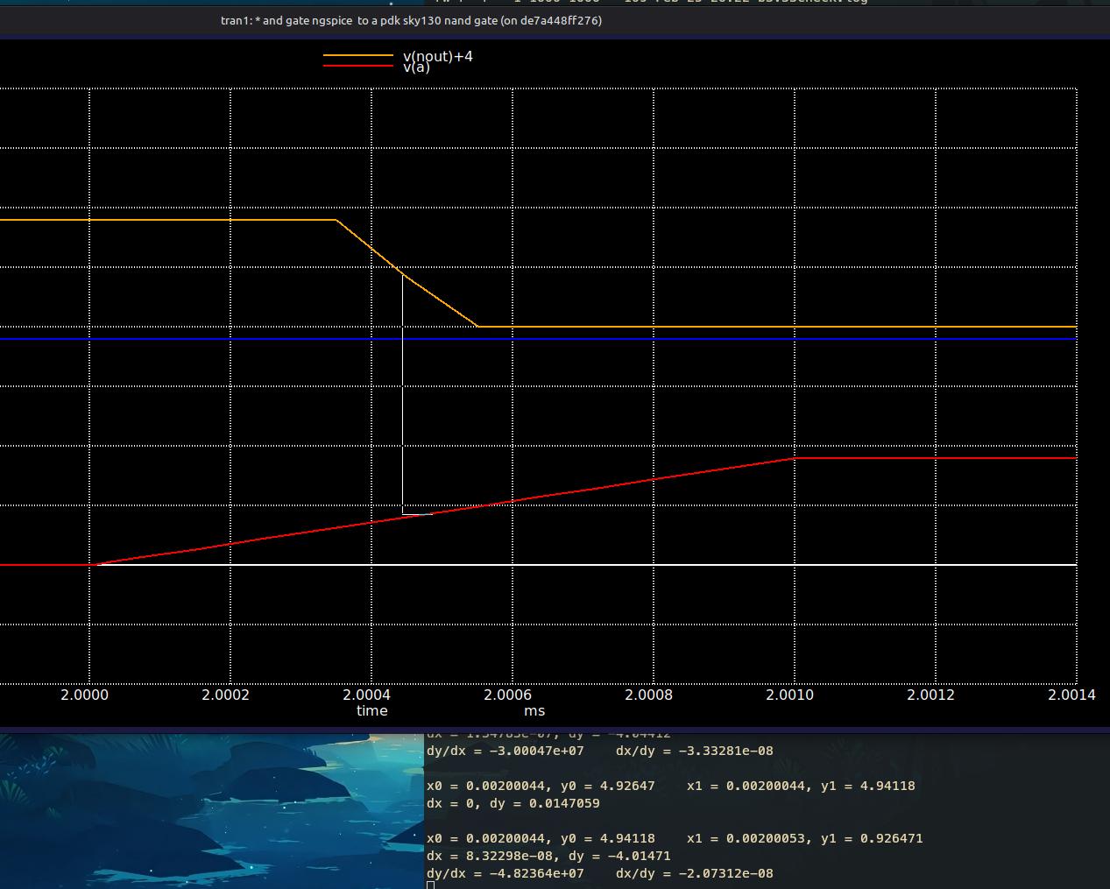Click the 2.0000 x-axis tick label
The image size is (1110, 889).
coord(84,695)
